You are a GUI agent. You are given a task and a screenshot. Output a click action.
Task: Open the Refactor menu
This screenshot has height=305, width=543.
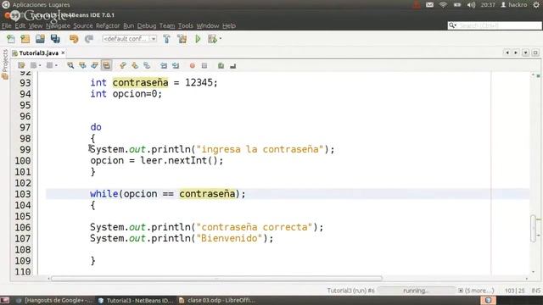pos(108,25)
